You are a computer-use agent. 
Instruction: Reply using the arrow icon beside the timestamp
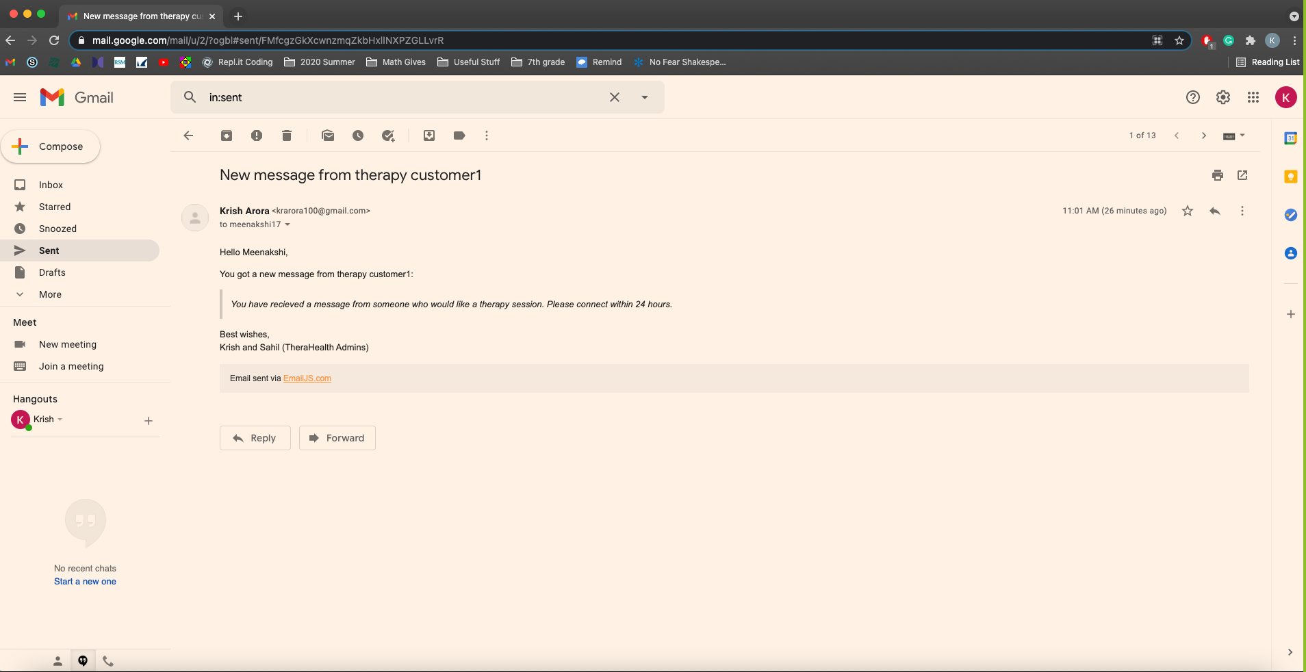(x=1215, y=211)
